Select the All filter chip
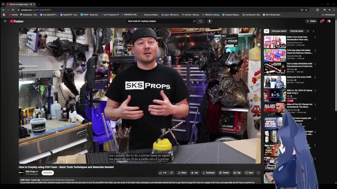The width and height of the screenshot is (337, 189). [266, 31]
